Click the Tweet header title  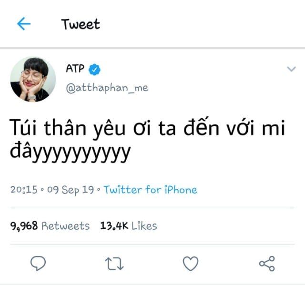coord(81,24)
